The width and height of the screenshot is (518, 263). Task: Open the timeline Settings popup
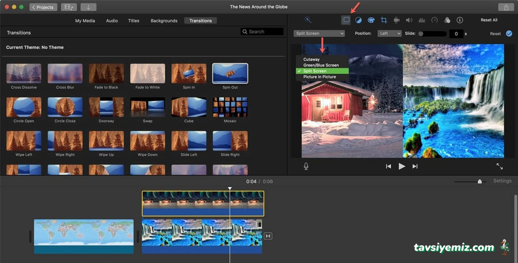point(502,181)
